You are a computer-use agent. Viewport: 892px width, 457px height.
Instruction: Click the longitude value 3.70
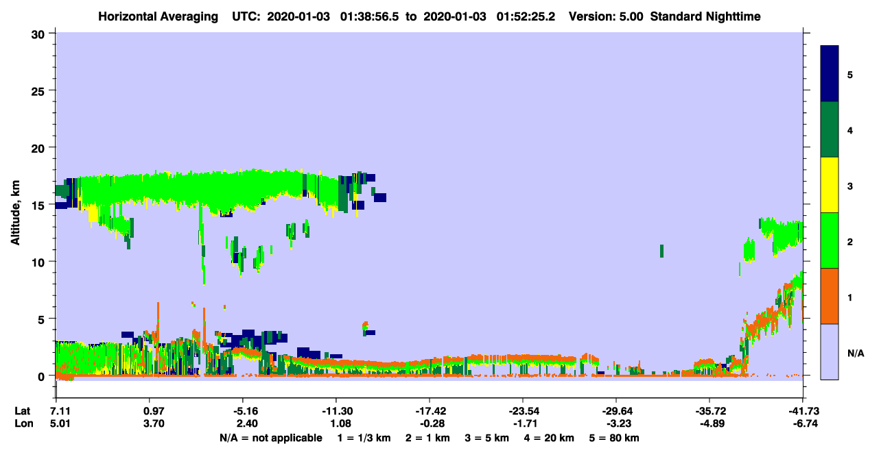pyautogui.click(x=153, y=423)
